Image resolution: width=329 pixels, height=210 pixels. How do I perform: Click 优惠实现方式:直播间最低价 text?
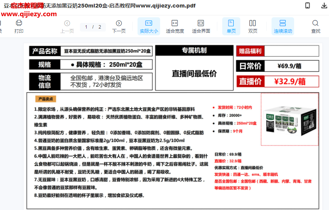click(x=239, y=168)
